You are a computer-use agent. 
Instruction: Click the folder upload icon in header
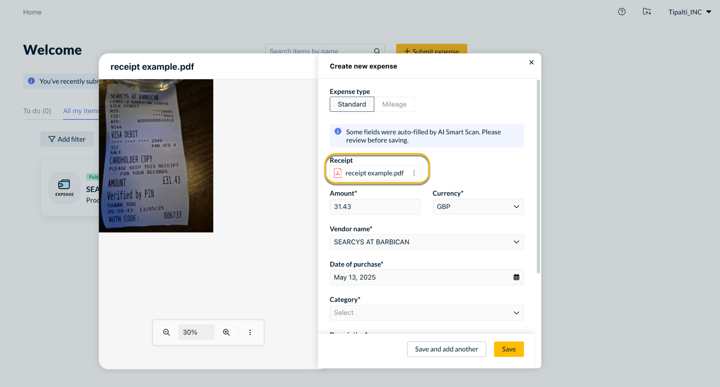pos(647,12)
